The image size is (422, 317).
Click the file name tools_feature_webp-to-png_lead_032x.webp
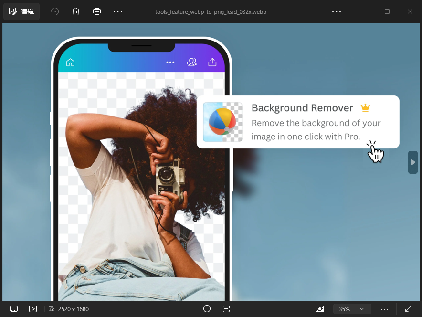(x=211, y=12)
